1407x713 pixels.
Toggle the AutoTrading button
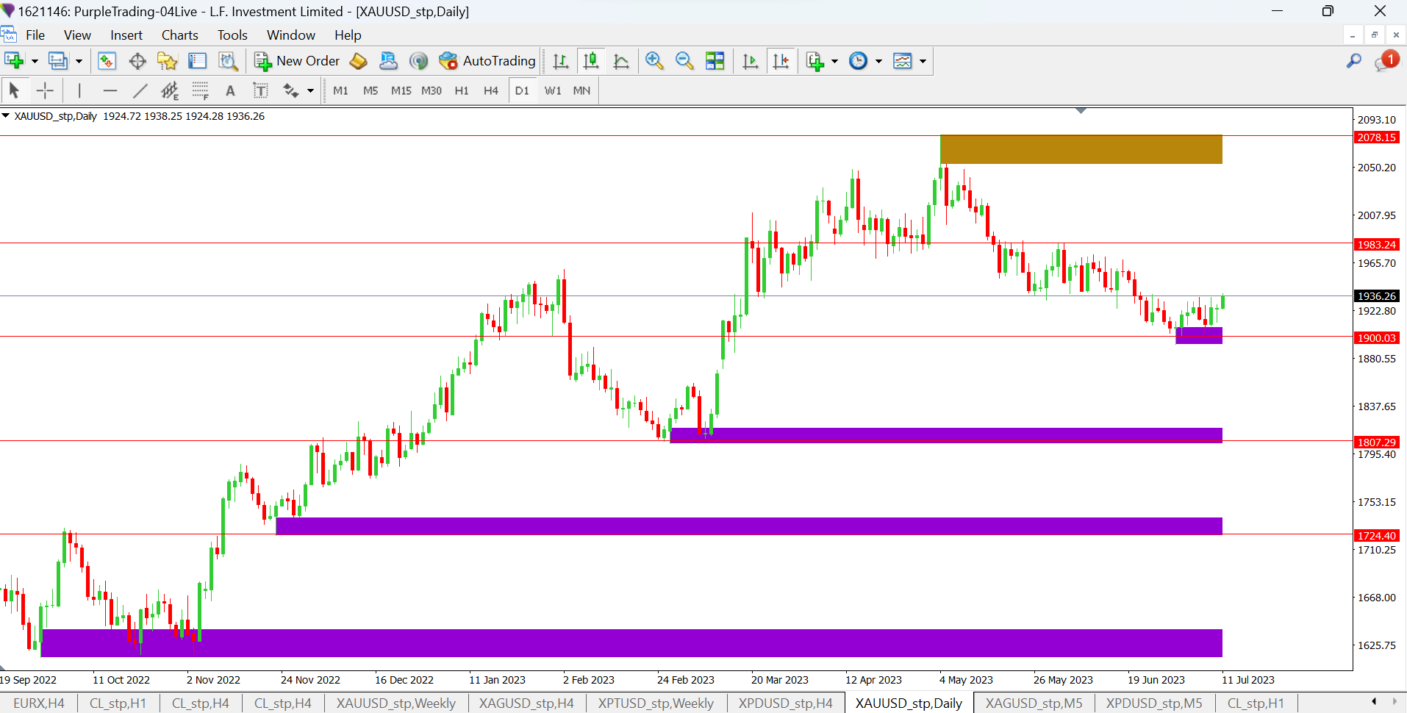point(487,61)
